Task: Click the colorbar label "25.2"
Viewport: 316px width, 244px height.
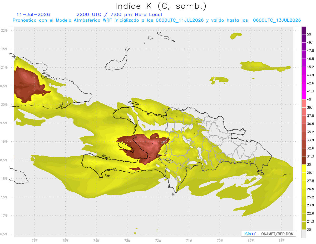Action: coord(310,197)
